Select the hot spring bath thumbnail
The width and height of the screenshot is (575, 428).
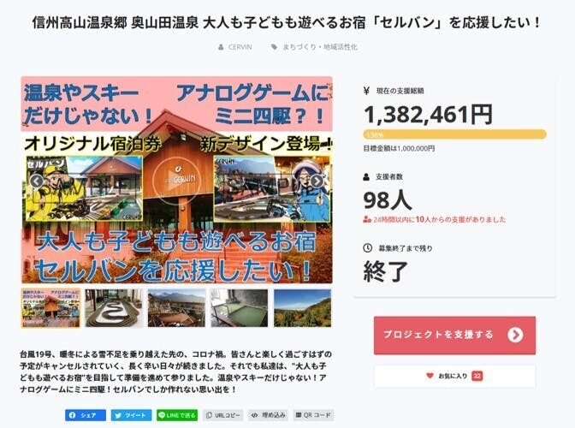(240, 308)
